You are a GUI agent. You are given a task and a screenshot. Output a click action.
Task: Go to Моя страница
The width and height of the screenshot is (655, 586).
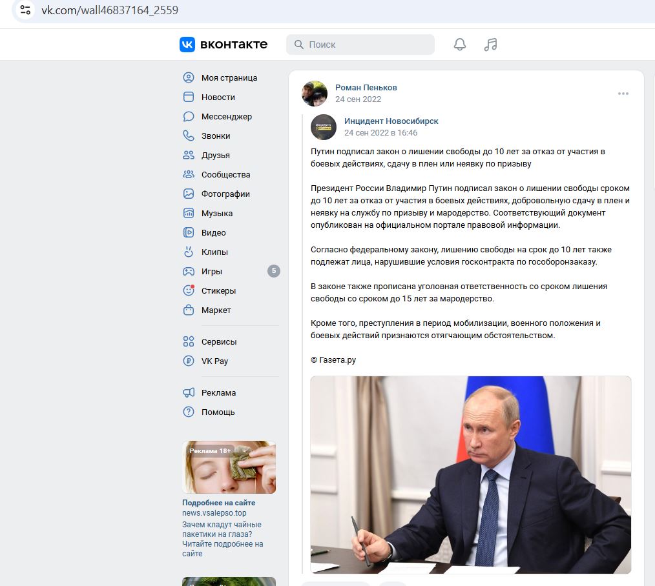pos(229,77)
